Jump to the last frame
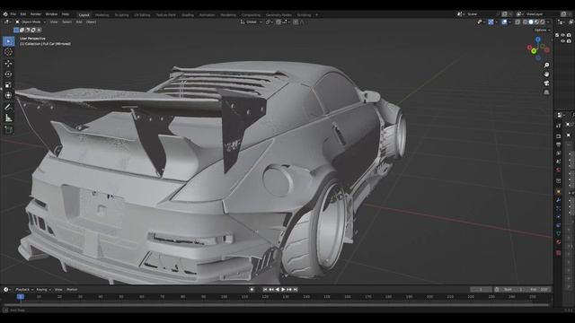 click(296, 289)
